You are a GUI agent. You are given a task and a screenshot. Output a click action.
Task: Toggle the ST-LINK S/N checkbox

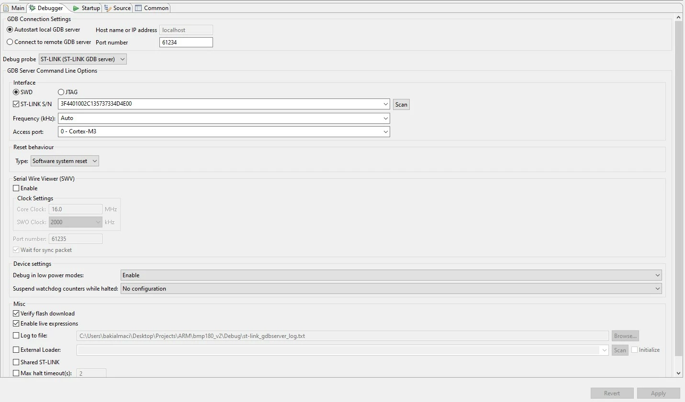(x=16, y=104)
